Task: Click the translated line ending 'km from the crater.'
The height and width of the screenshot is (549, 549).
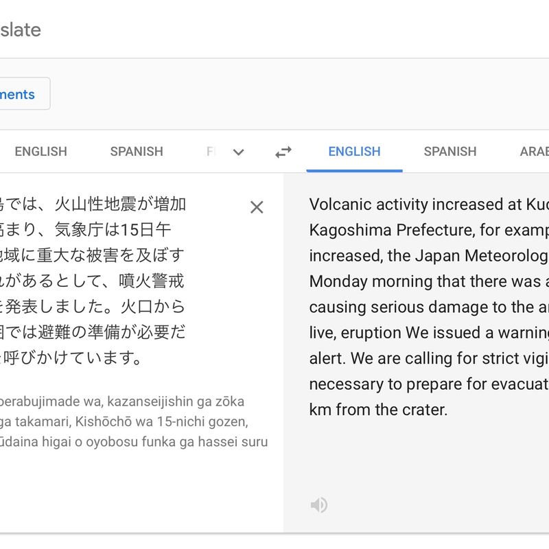Action: pyautogui.click(x=378, y=410)
